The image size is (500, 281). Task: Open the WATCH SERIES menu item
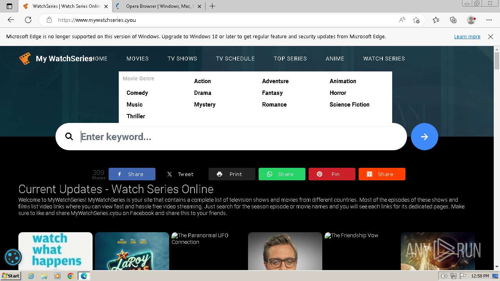tap(384, 59)
